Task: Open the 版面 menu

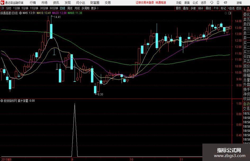Action: [187, 3]
